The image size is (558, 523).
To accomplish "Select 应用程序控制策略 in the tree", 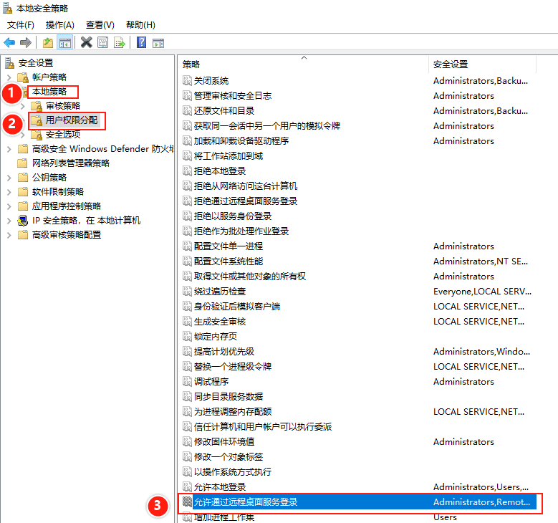I will coord(67,206).
